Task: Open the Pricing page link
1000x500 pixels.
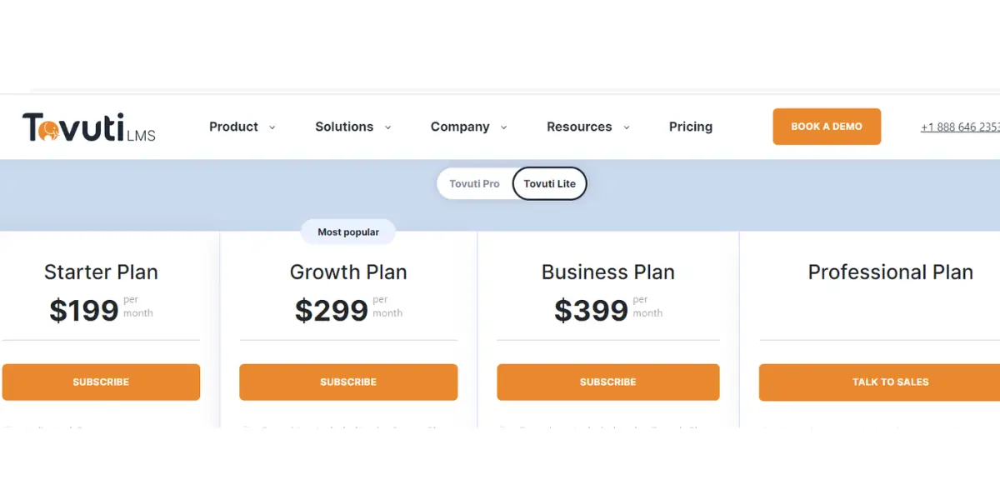Action: (691, 127)
